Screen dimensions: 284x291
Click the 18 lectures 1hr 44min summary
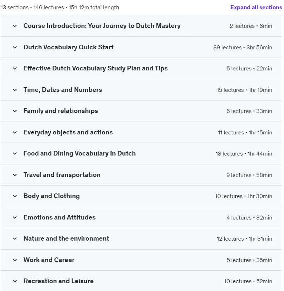[244, 154]
